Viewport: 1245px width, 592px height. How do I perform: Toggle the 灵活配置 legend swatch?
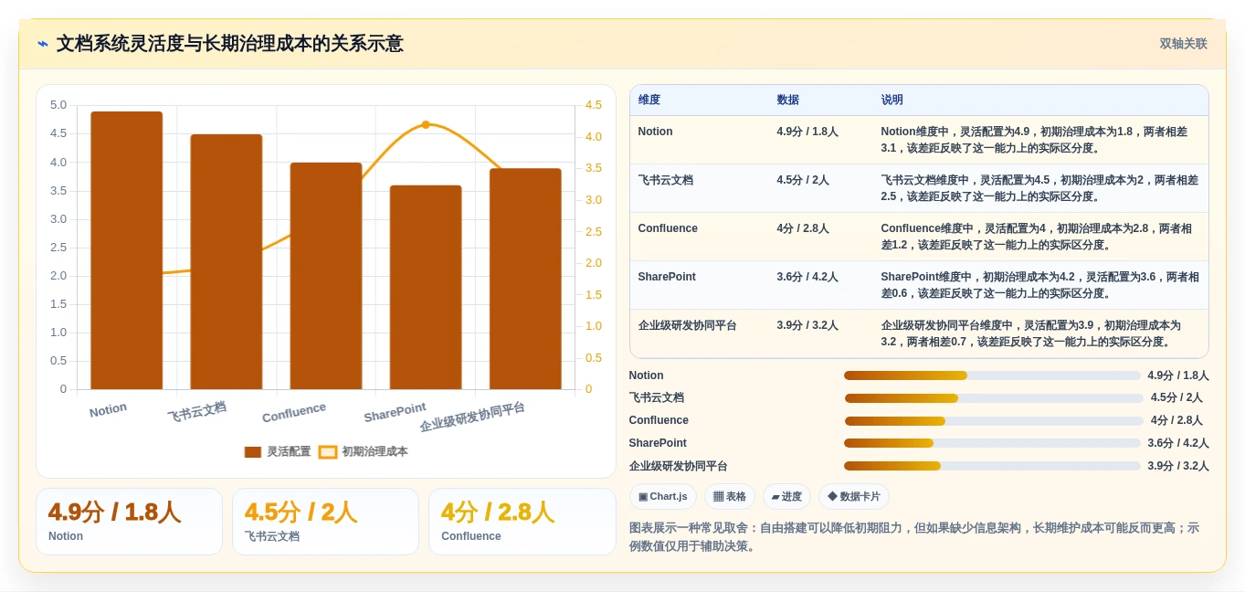click(253, 452)
